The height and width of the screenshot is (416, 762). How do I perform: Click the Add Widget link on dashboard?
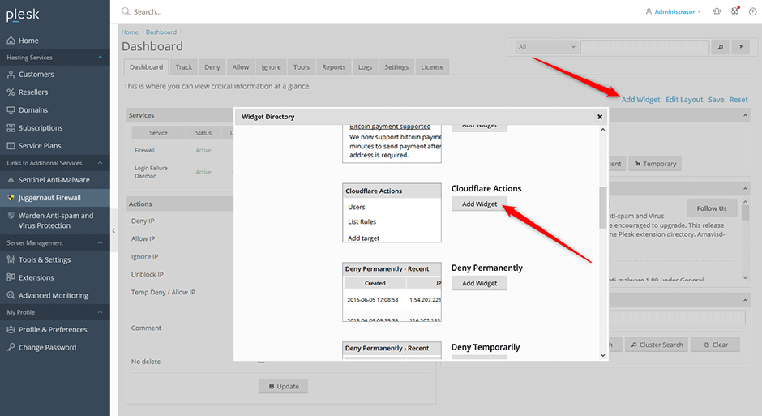click(640, 100)
